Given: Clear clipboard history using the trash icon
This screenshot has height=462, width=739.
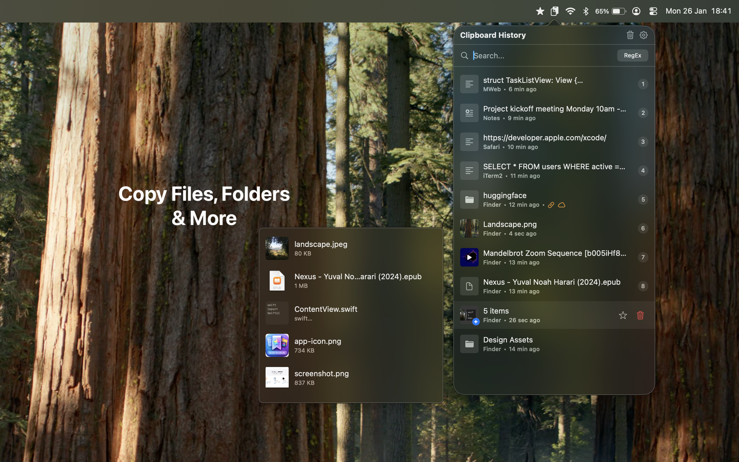Looking at the screenshot, I should (x=630, y=35).
